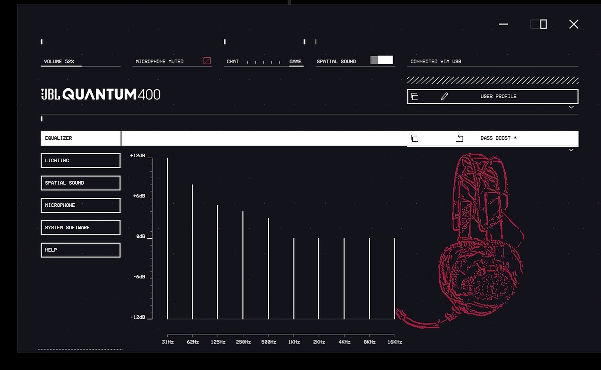This screenshot has height=370, width=601.
Task: Adjust the 31Hz equalizer band
Action: pos(167,238)
